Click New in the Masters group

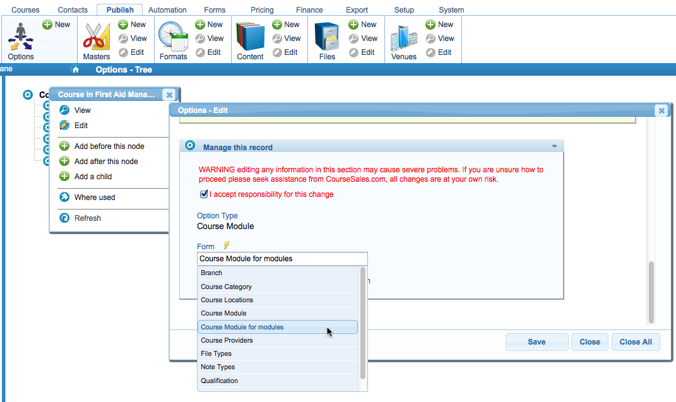(x=133, y=25)
